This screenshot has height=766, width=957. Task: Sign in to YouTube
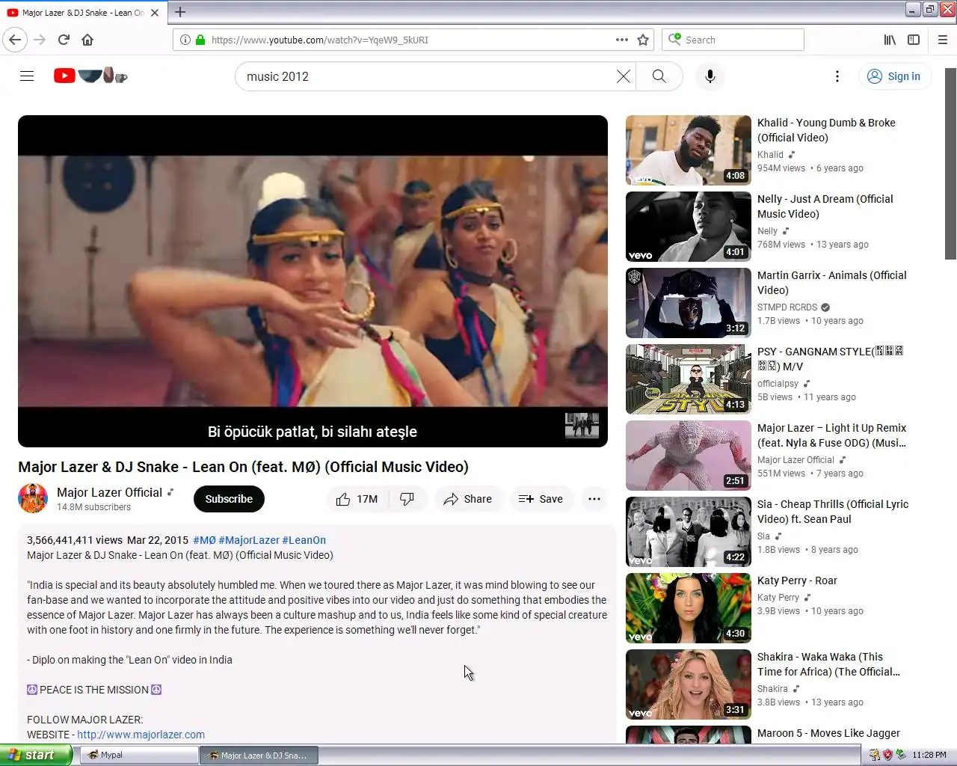pyautogui.click(x=894, y=76)
